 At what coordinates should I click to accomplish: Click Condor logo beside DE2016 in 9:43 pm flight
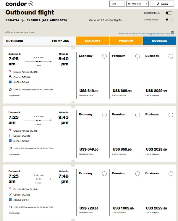point(10,135)
